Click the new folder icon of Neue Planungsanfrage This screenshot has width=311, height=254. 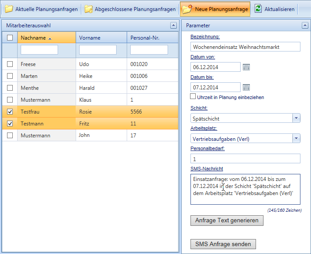[187, 9]
